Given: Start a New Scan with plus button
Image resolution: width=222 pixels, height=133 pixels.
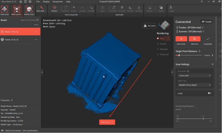Looking at the screenshot, I should coord(181,39).
